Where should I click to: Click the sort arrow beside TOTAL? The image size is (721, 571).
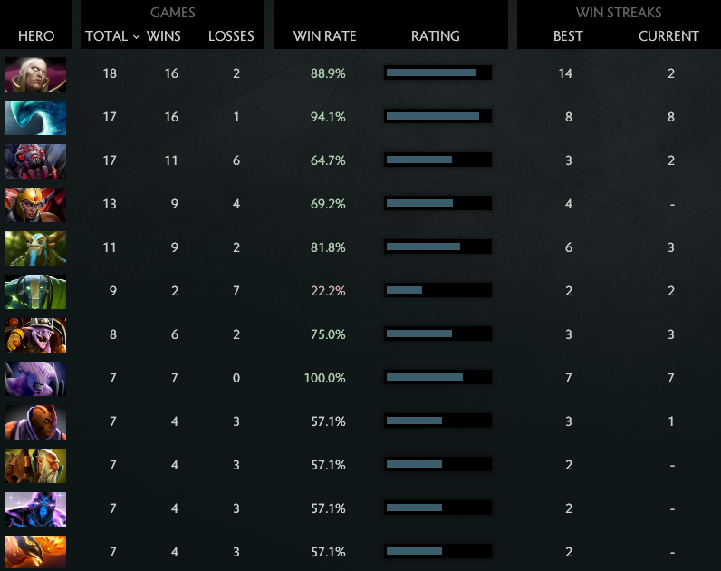point(136,37)
